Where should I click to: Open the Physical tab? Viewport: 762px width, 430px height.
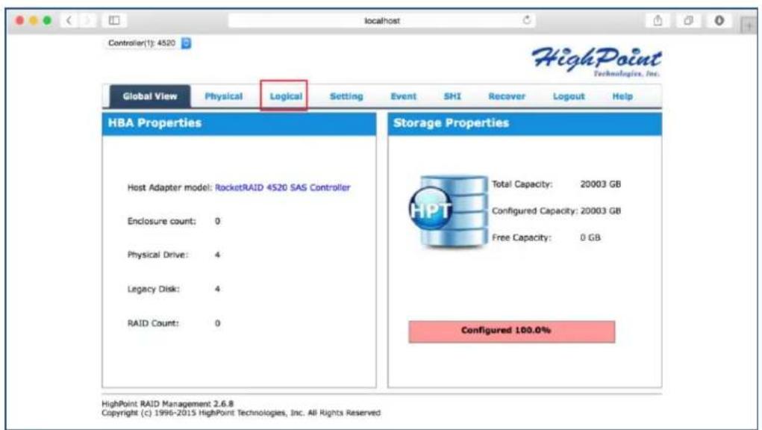pyautogui.click(x=224, y=96)
